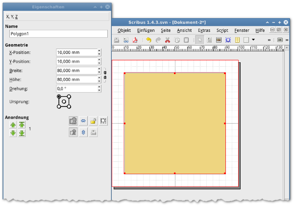Increase the Drehung rotation value
The width and height of the screenshot is (294, 207).
(x=99, y=87)
